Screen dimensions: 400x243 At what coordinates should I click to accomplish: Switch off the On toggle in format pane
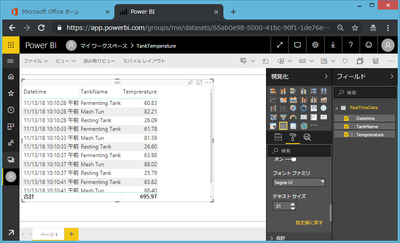coord(291,159)
